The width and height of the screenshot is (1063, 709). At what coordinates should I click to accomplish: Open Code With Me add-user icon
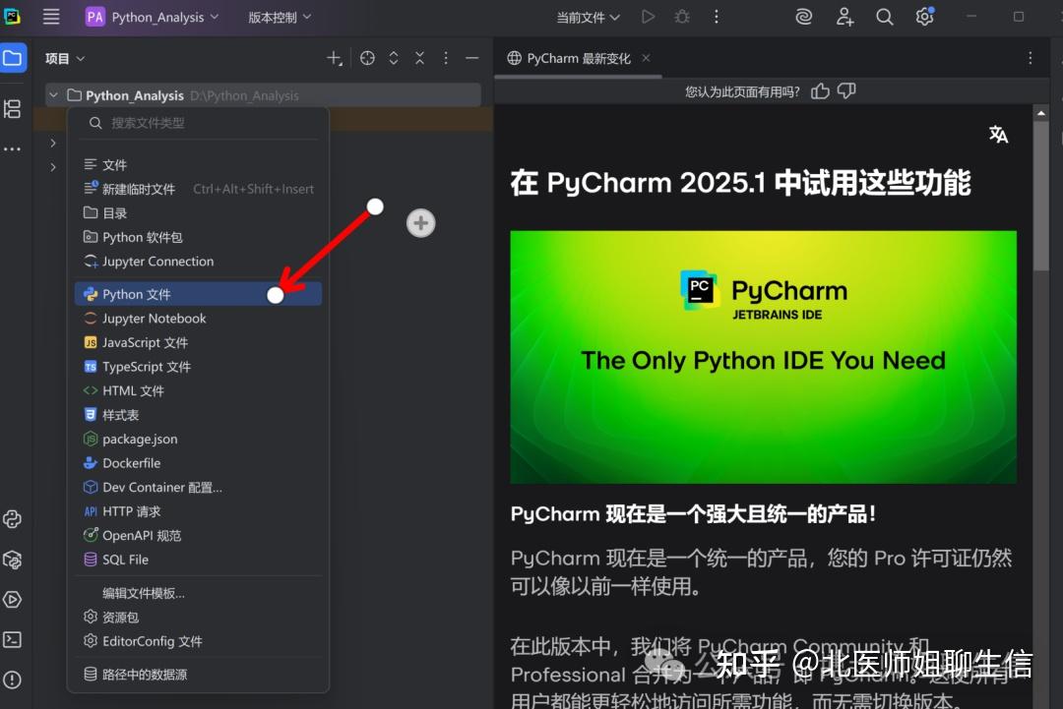pos(844,17)
